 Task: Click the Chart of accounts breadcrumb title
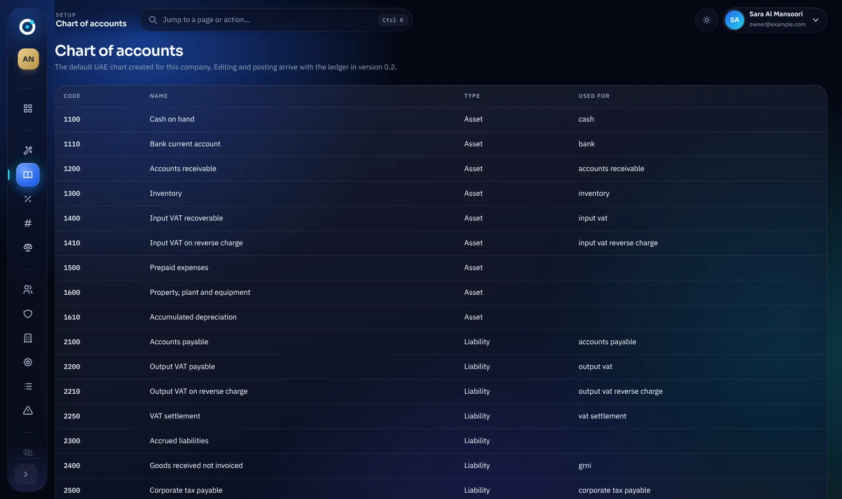coord(91,24)
